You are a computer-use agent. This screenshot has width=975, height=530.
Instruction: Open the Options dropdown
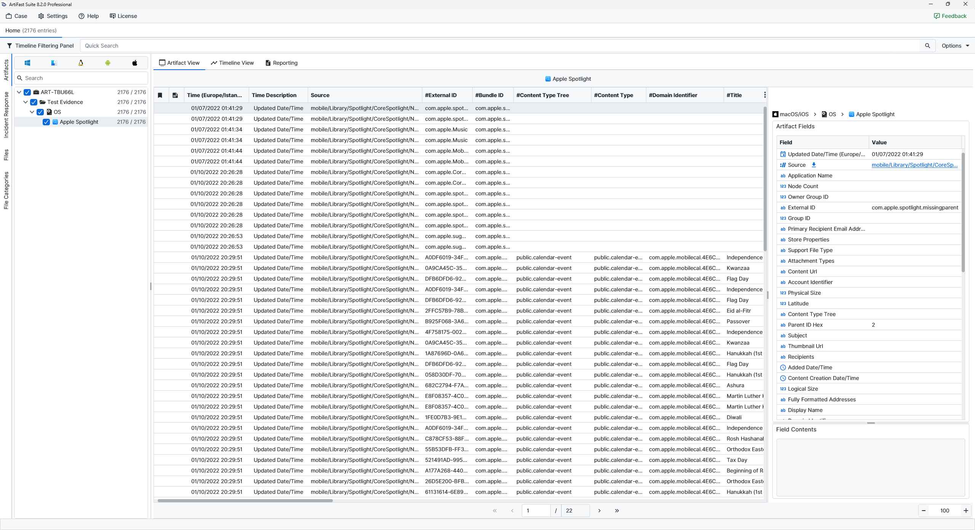955,46
